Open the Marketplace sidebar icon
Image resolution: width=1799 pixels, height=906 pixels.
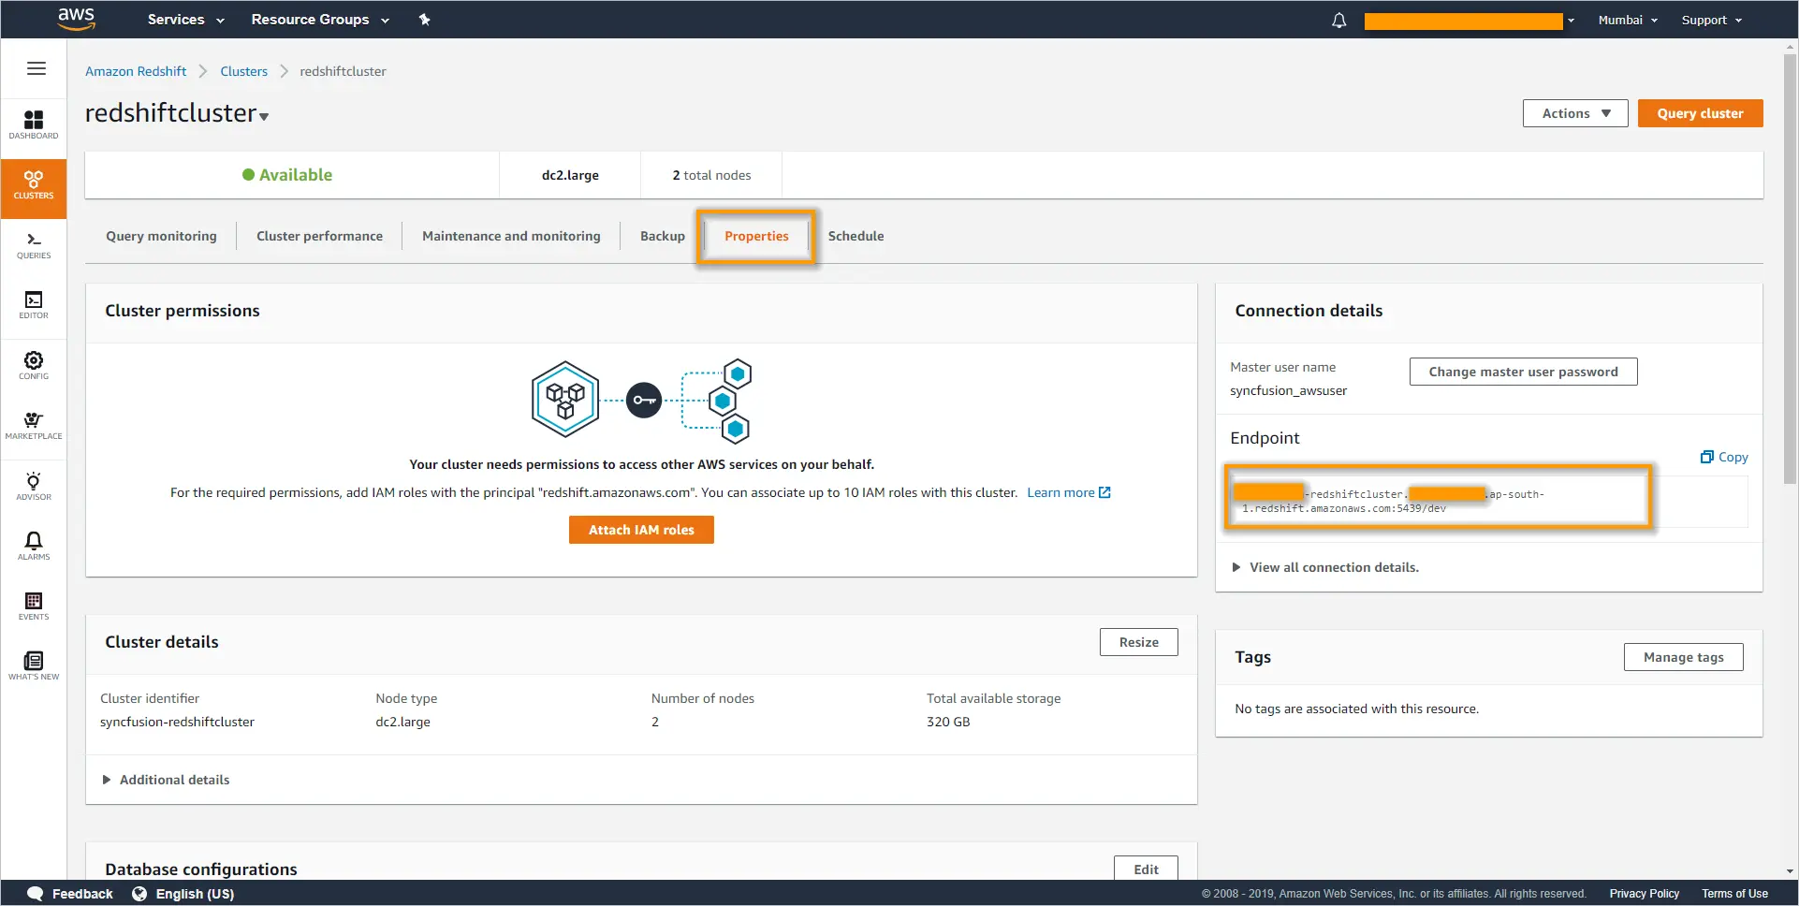(34, 425)
